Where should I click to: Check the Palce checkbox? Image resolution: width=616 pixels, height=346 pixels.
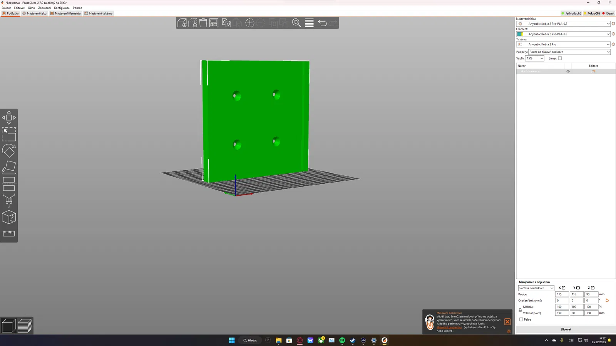click(521, 319)
